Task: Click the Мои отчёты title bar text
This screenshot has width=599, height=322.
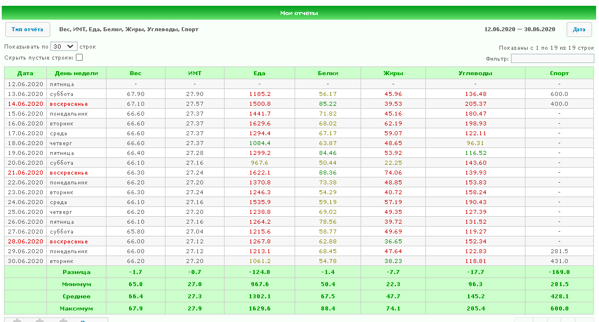Action: click(x=299, y=13)
